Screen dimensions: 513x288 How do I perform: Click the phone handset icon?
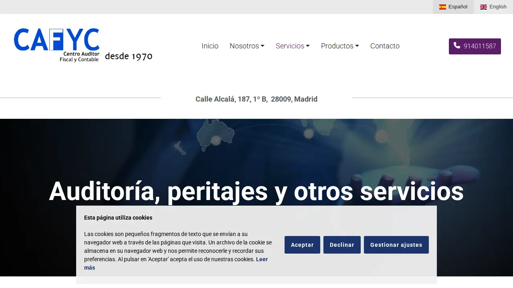tap(457, 46)
